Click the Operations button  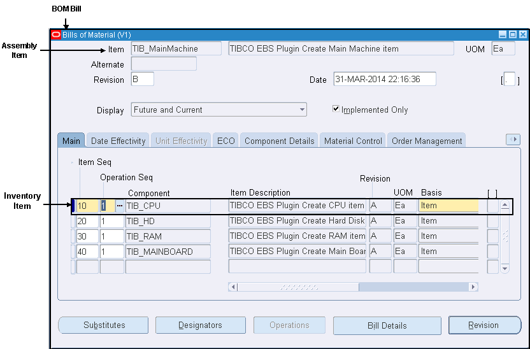pos(289,325)
